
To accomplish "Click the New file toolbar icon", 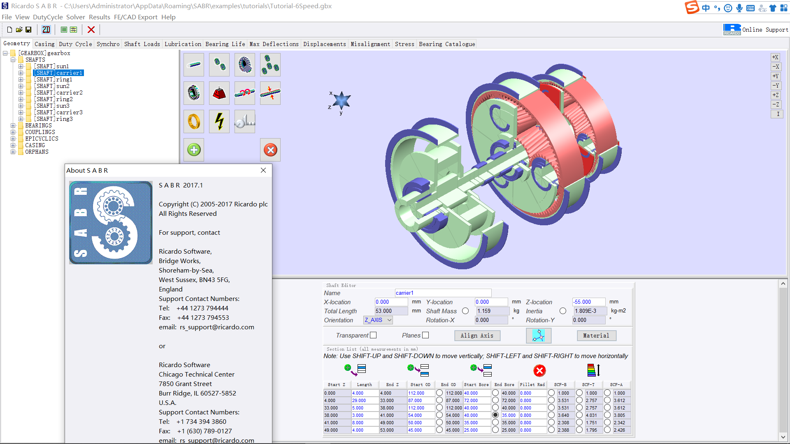I will click(x=9, y=30).
